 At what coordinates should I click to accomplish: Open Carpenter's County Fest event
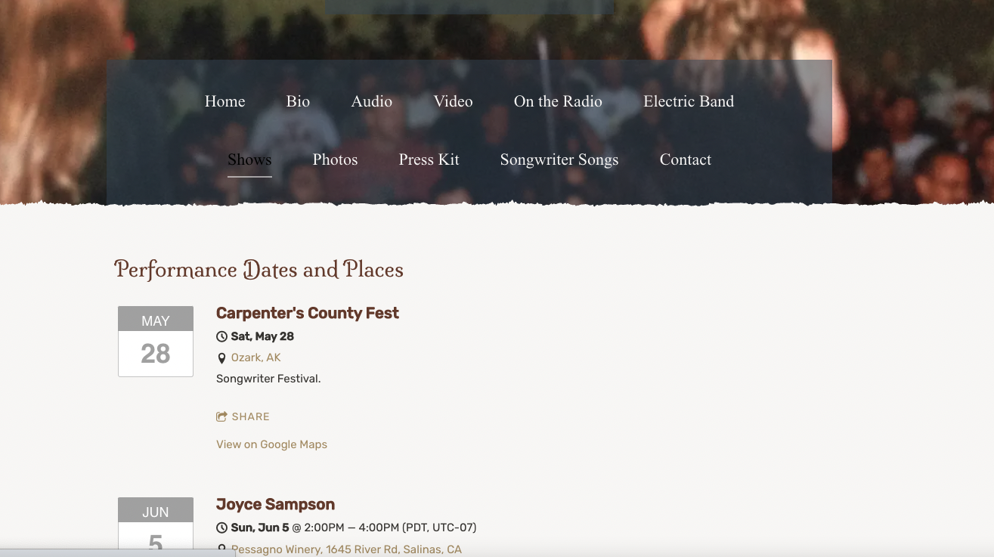[307, 313]
